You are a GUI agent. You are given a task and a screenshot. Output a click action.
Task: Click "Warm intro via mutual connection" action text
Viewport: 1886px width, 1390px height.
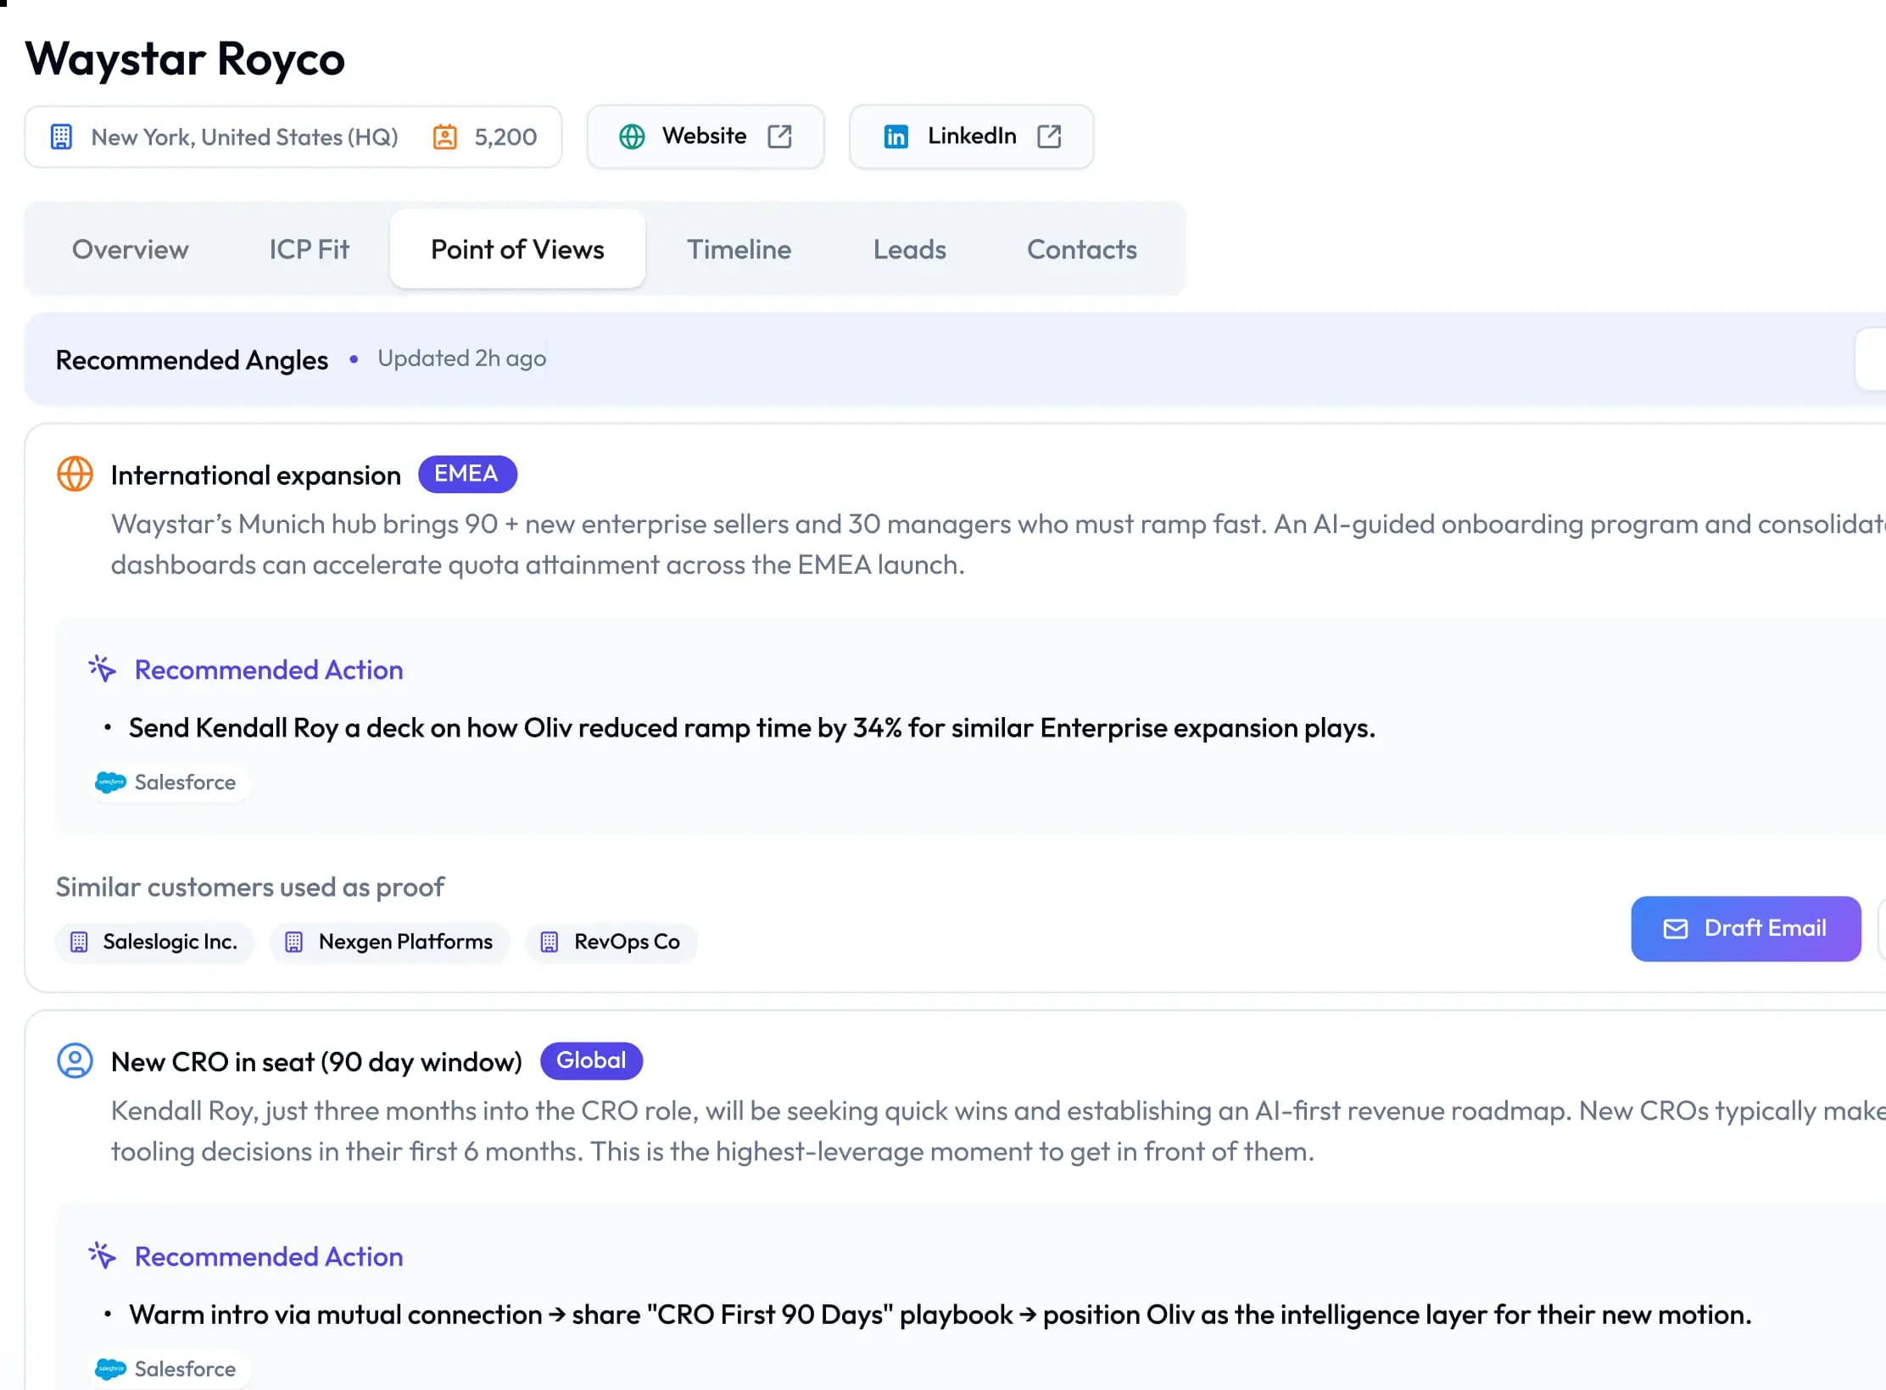(940, 1314)
